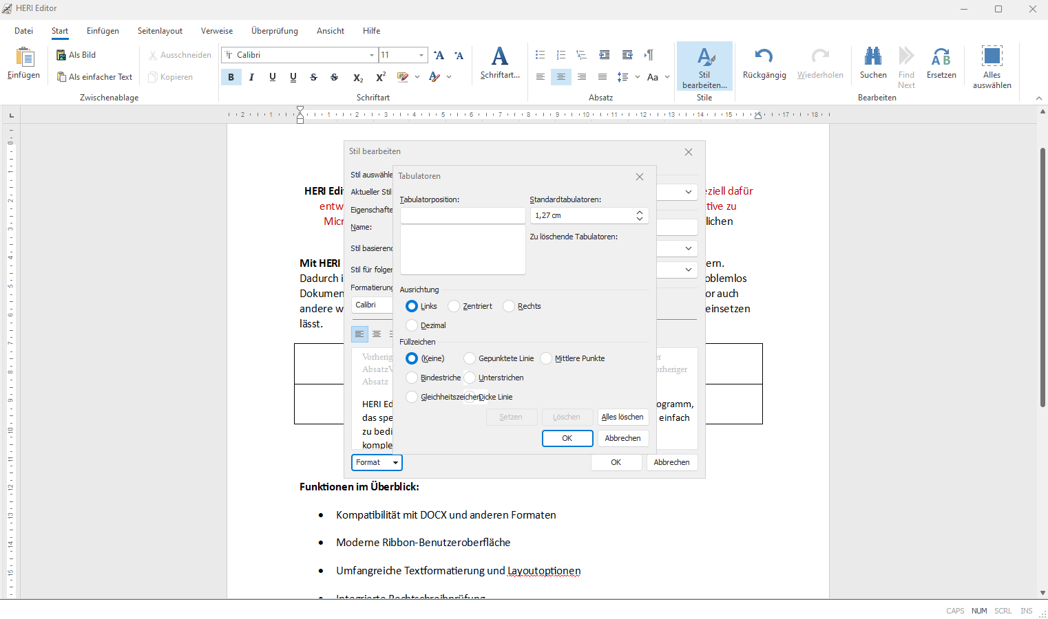Switch to the Verweise tab

pos(217,31)
